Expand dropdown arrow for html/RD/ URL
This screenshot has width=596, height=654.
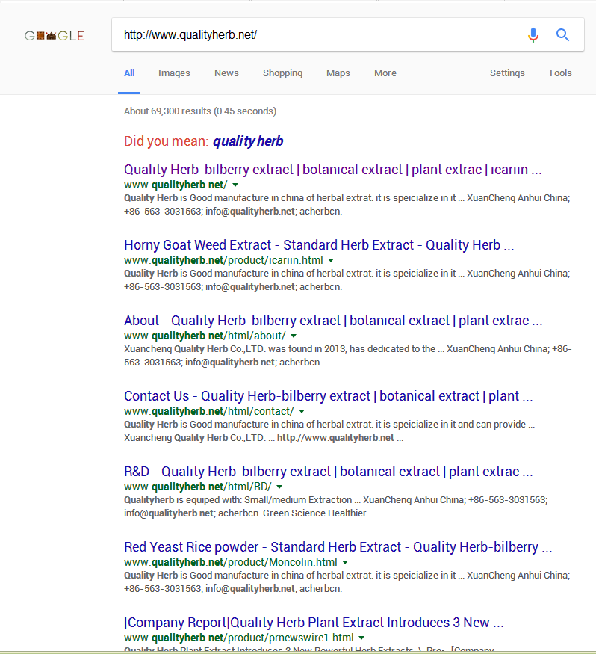point(279,487)
